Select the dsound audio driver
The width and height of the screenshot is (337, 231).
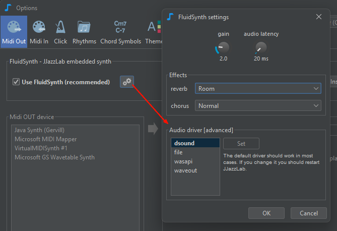coord(184,143)
